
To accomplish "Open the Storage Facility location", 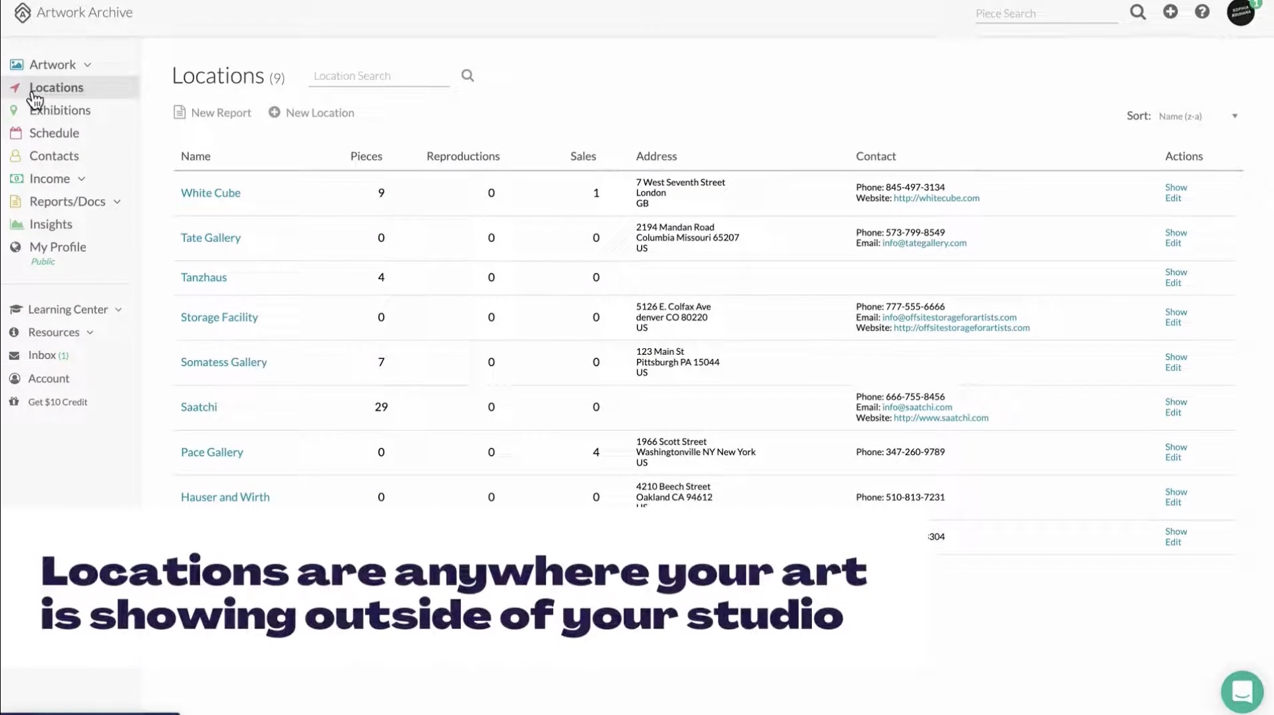I will tap(219, 317).
